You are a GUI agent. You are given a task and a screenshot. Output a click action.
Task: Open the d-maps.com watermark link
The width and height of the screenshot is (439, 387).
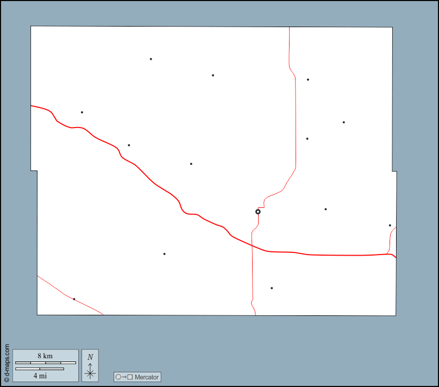(7, 360)
